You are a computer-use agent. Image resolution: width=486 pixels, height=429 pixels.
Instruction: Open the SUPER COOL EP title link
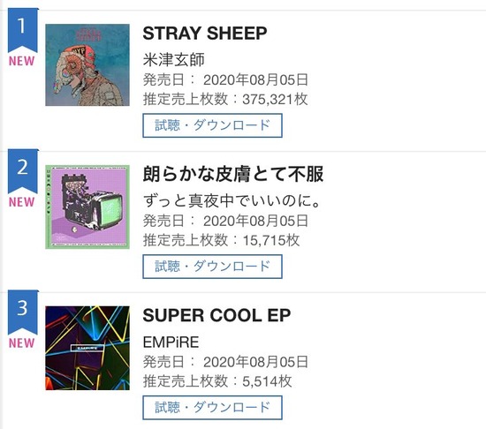coord(216,315)
